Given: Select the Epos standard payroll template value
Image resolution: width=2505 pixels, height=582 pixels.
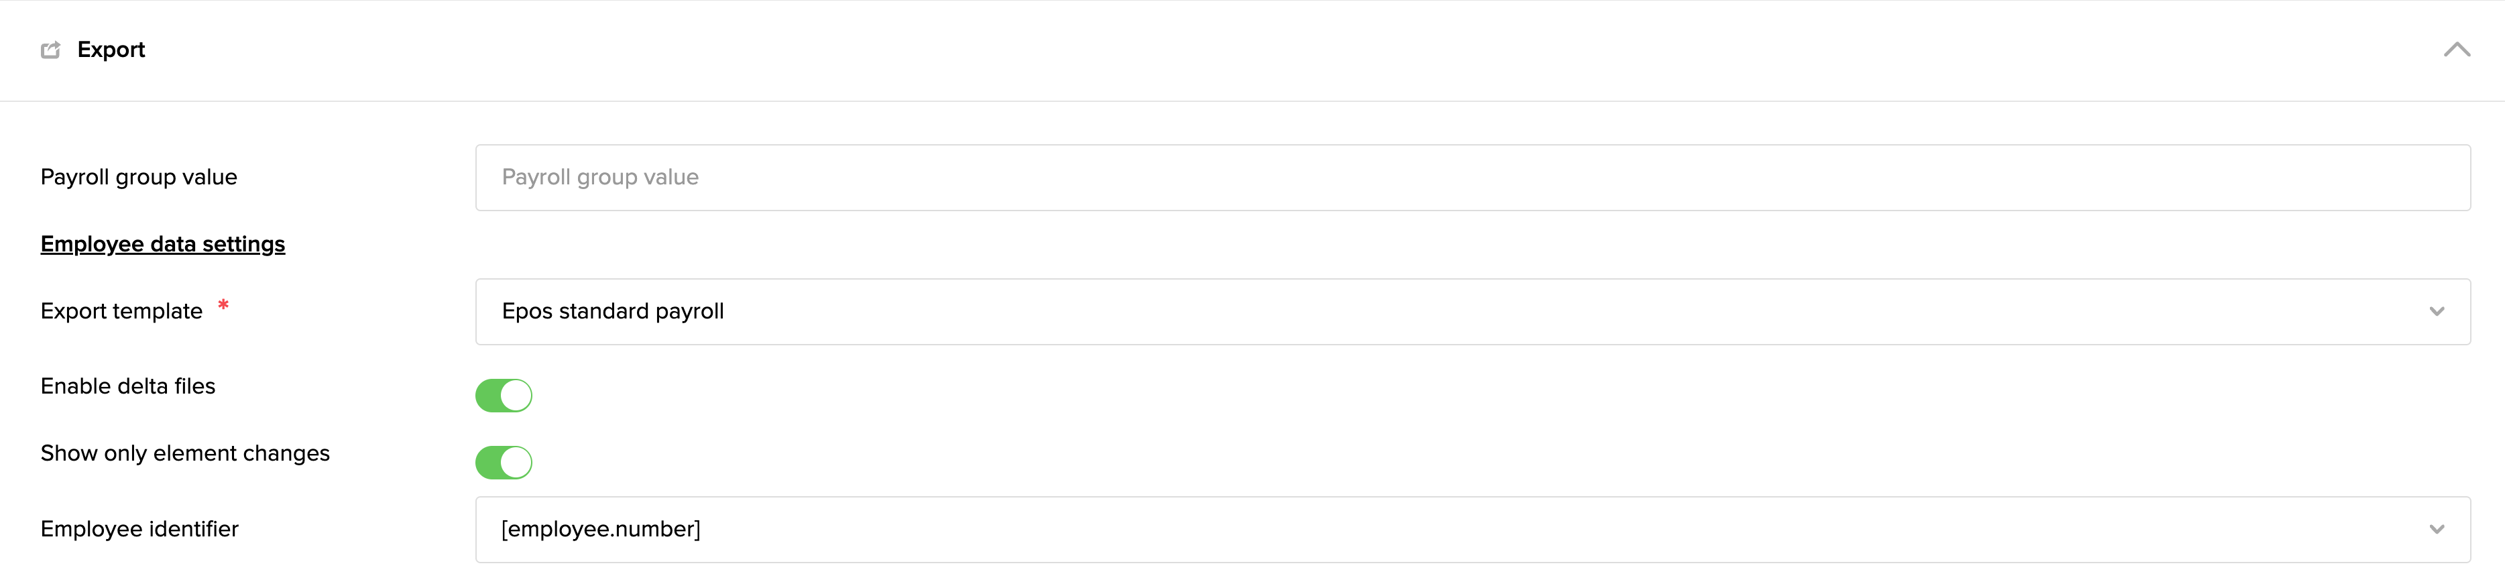Looking at the screenshot, I should (613, 311).
